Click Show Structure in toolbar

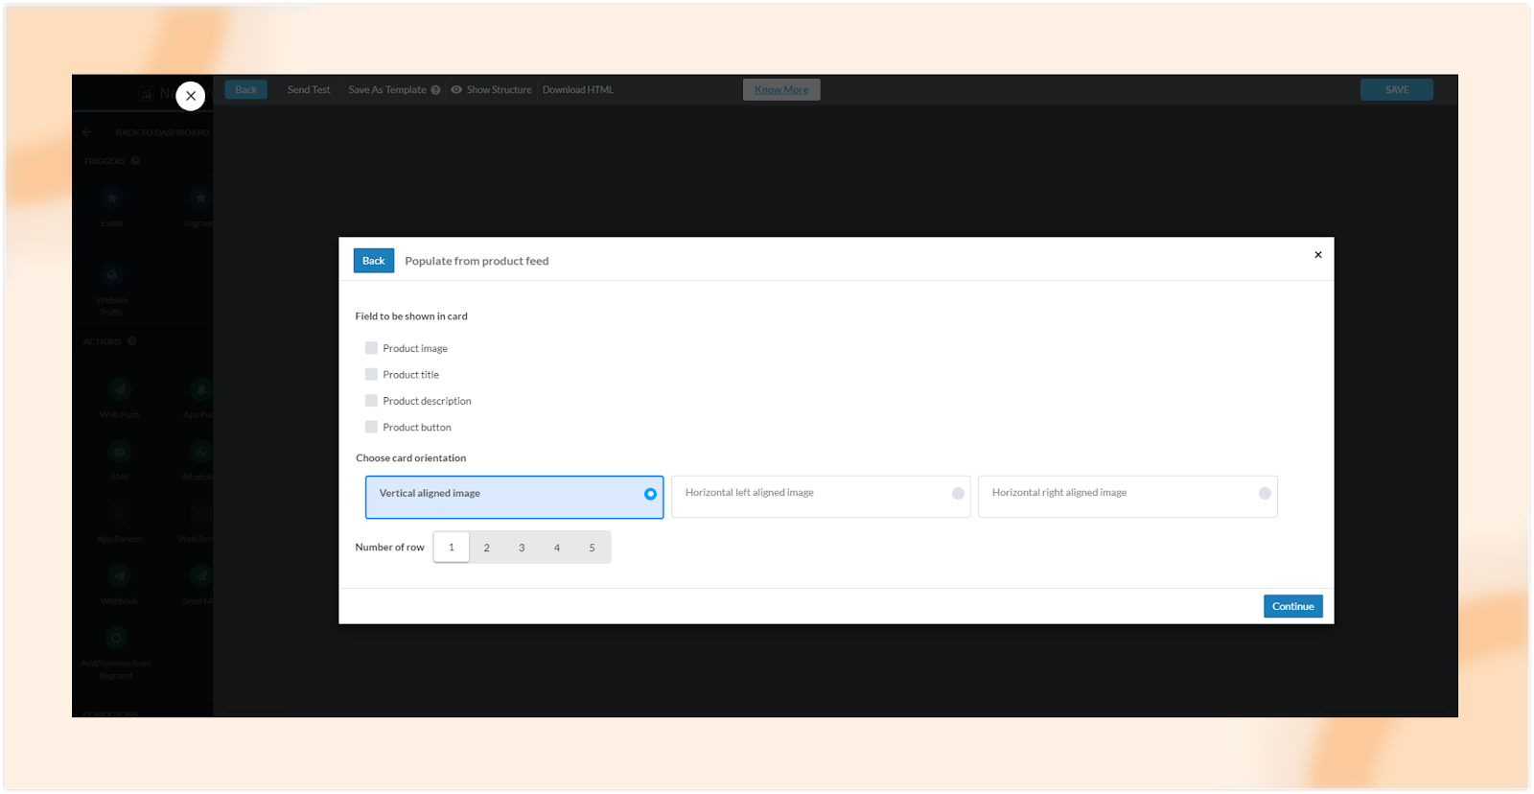click(x=499, y=89)
